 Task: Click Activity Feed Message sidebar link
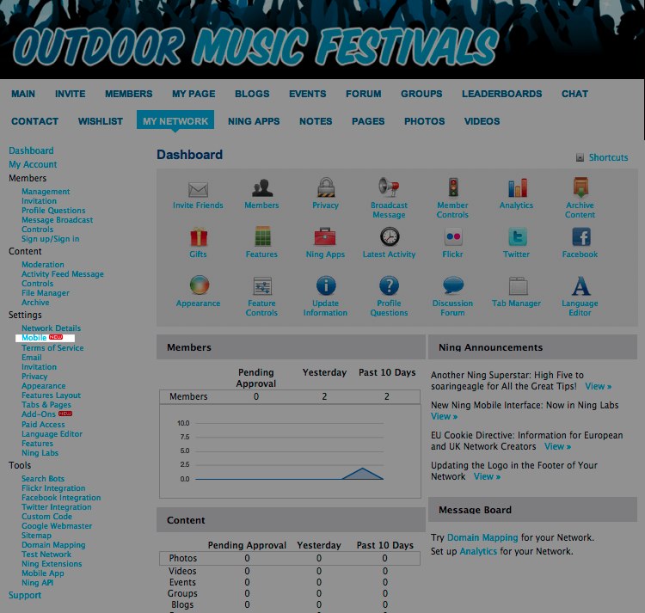63,273
